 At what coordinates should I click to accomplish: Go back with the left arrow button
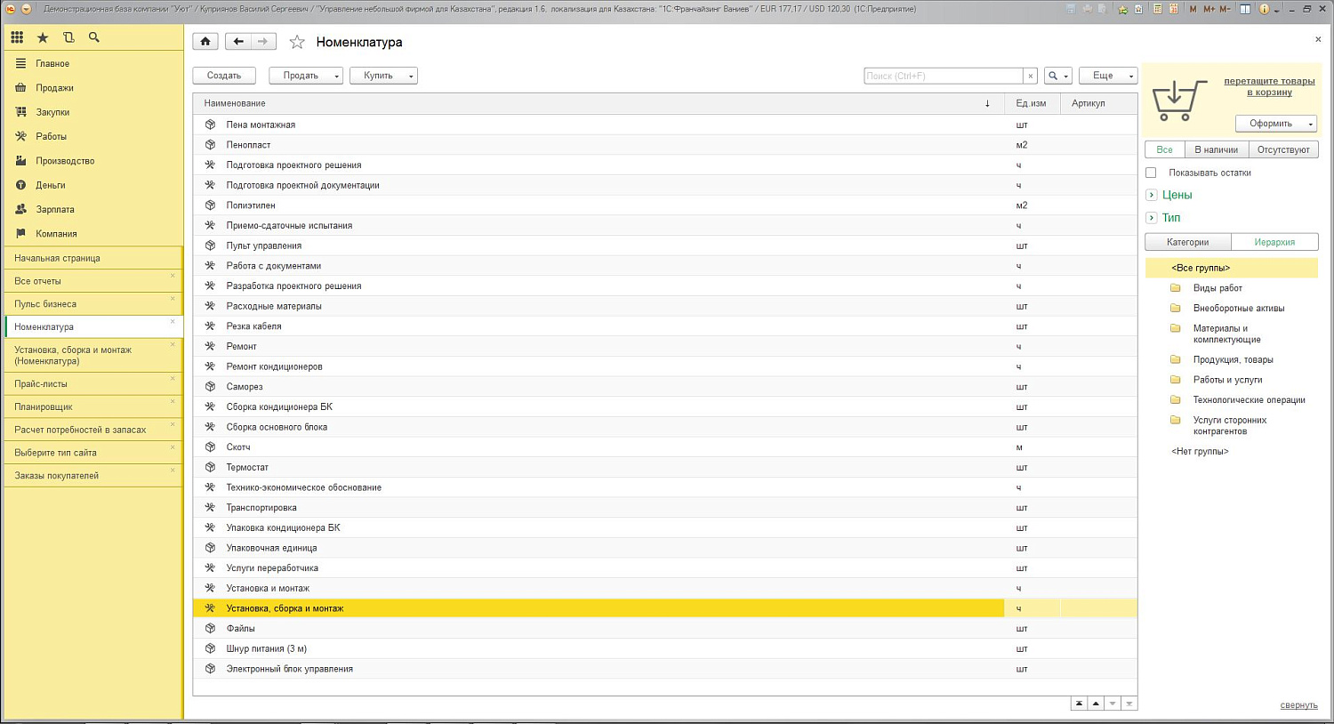pos(238,42)
